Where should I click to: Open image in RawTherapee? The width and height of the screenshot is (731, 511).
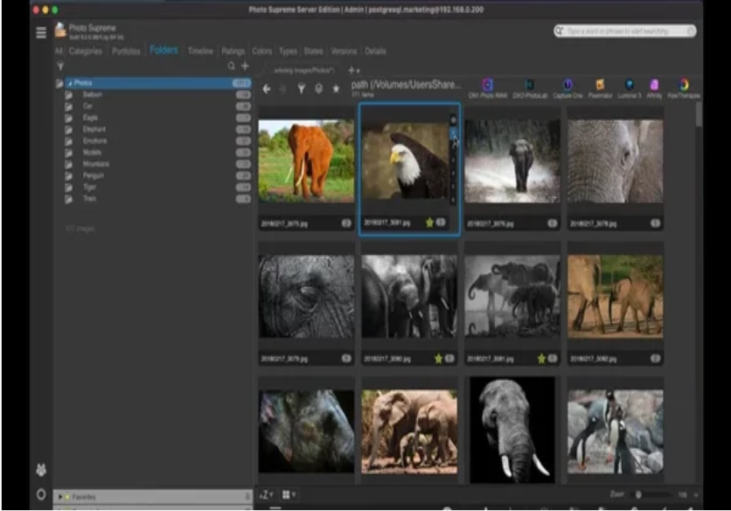(x=684, y=87)
